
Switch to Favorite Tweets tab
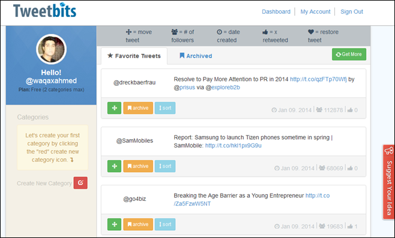pos(134,56)
